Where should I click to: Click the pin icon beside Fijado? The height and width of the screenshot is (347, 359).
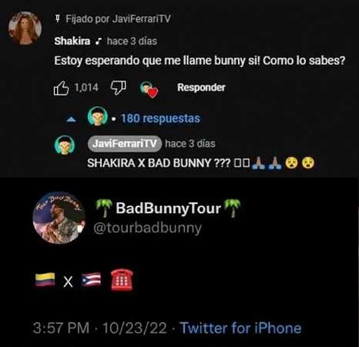point(58,19)
